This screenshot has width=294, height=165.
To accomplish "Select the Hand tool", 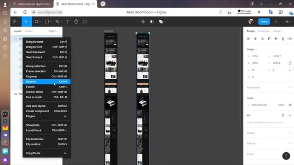I will tap(76, 22).
